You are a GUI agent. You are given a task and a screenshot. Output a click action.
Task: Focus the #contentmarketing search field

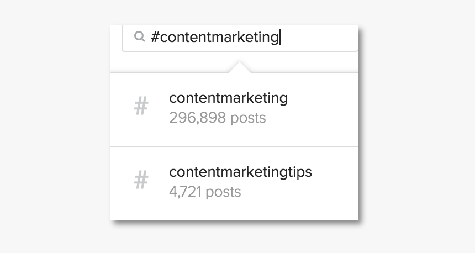[x=240, y=39]
